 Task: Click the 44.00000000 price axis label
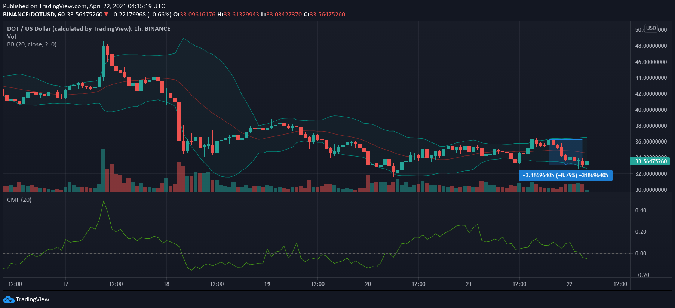pyautogui.click(x=651, y=78)
